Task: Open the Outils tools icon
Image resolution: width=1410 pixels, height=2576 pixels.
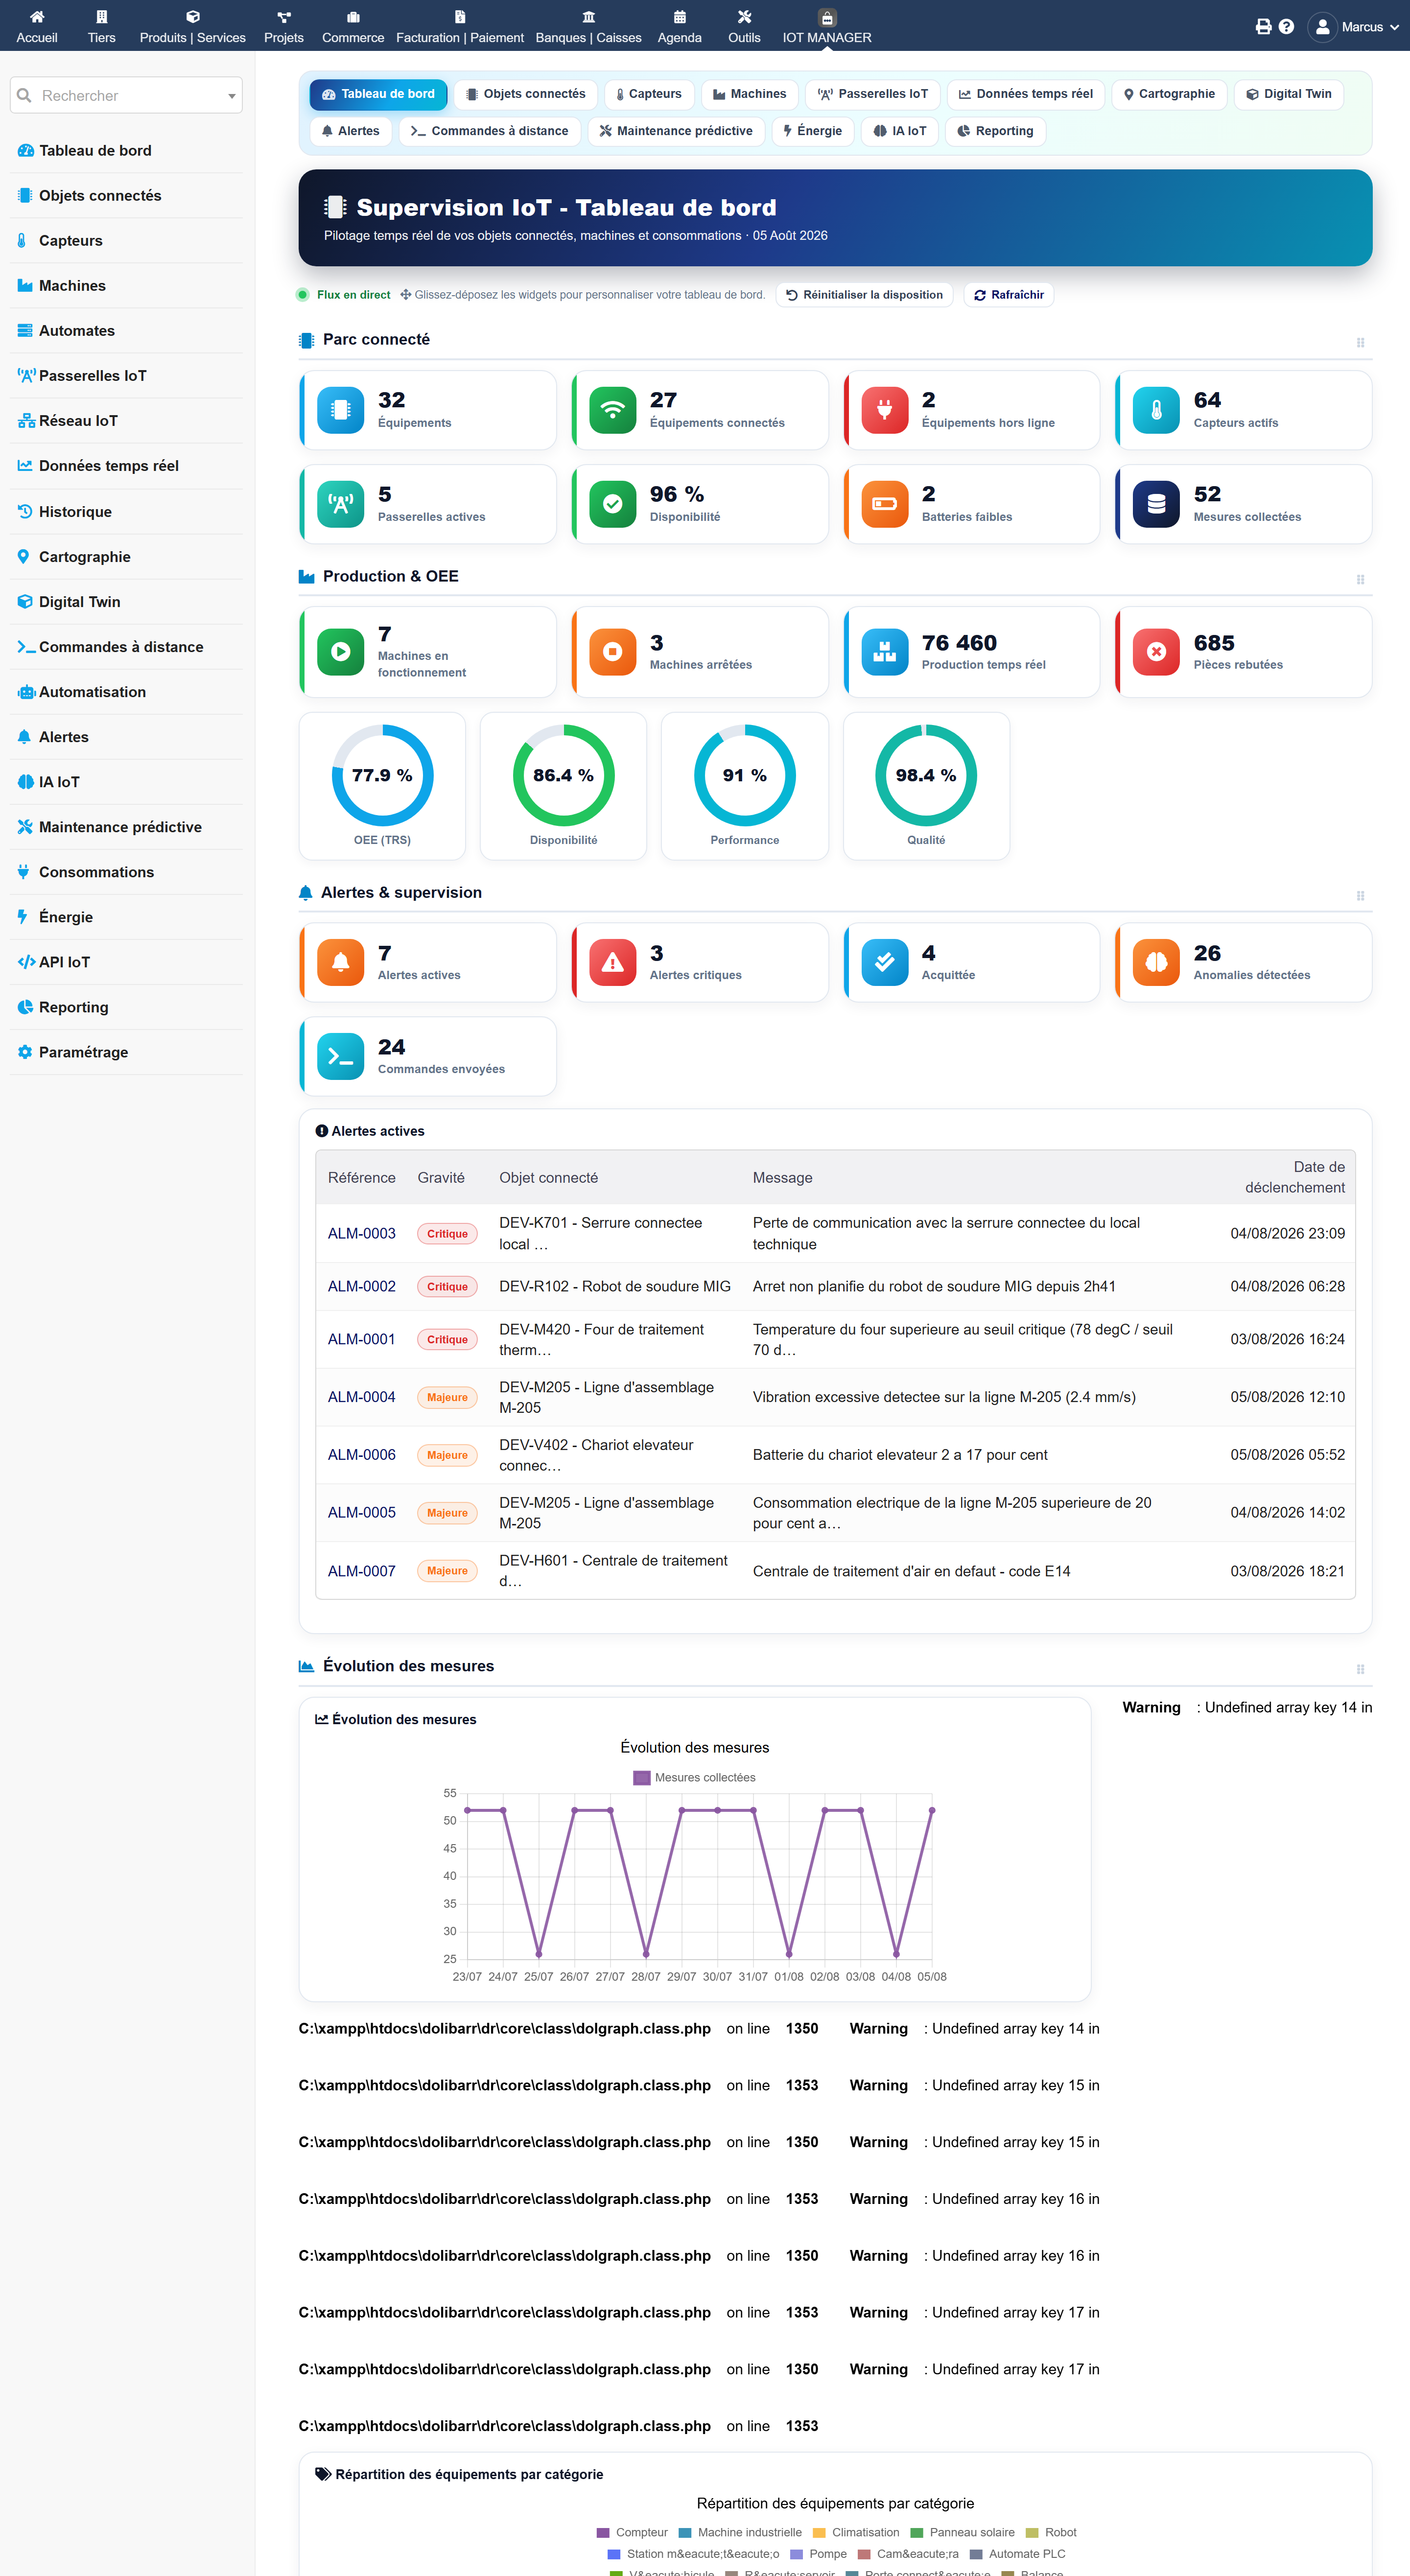Action: [x=744, y=17]
